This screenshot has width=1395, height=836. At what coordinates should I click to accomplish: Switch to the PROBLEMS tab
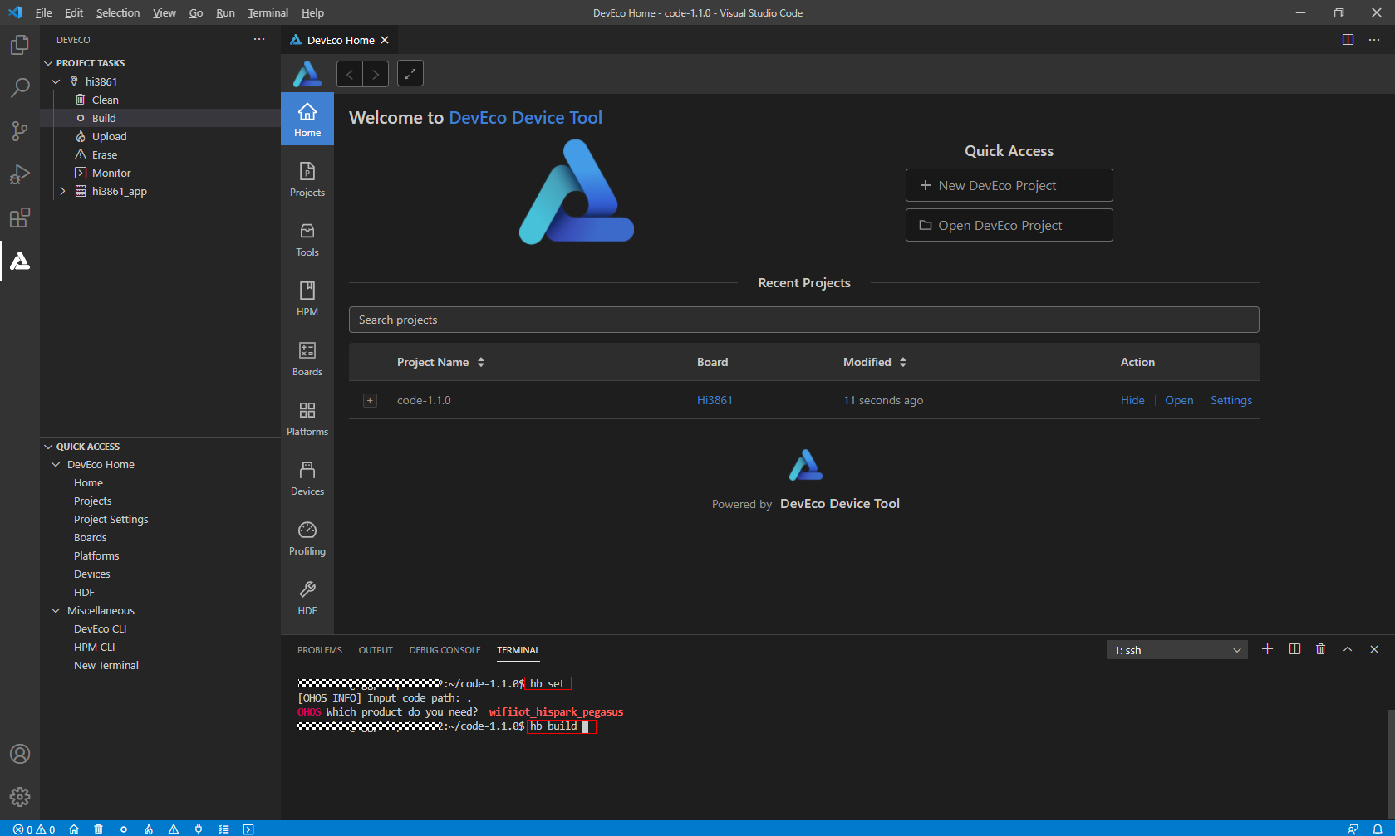[x=320, y=650]
